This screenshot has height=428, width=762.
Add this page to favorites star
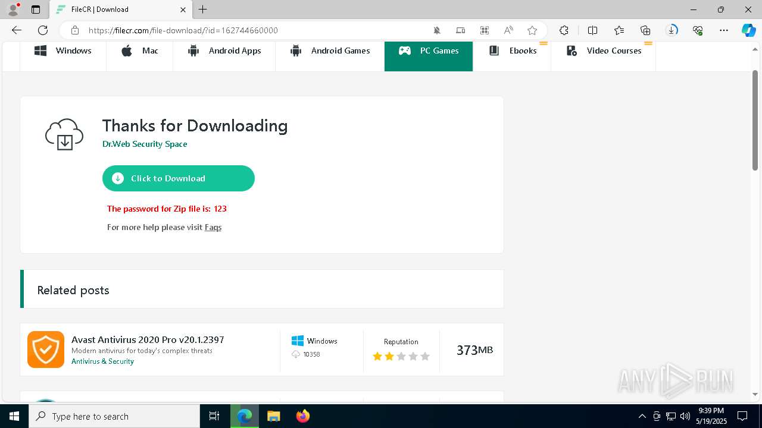point(532,30)
